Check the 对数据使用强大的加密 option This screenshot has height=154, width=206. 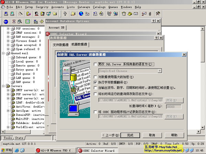coord(96,77)
